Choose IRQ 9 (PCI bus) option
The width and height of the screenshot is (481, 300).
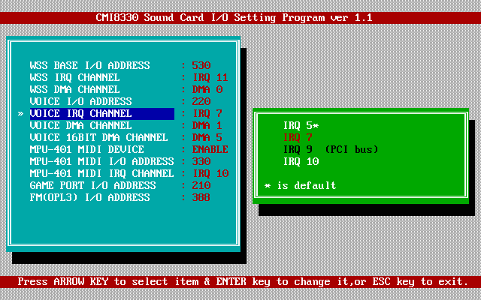[x=331, y=149]
